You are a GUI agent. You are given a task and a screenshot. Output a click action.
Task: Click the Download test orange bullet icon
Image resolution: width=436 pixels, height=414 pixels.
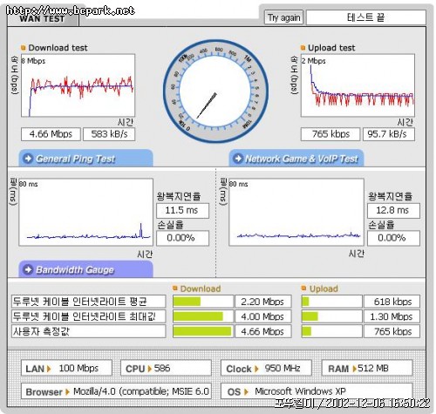click(24, 48)
